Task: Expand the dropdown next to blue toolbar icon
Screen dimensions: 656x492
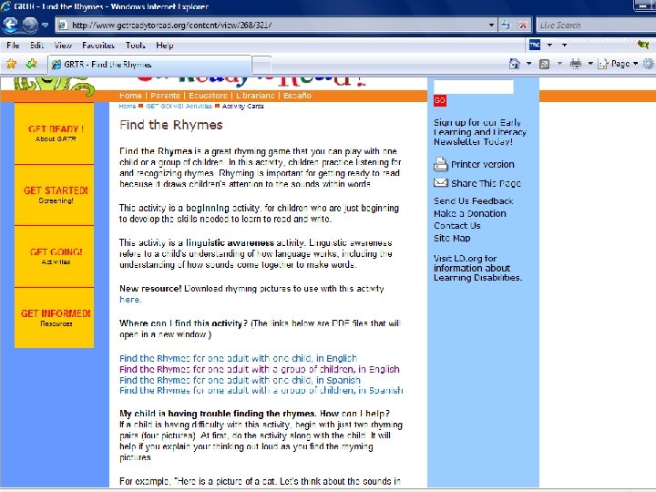Action: (x=549, y=45)
